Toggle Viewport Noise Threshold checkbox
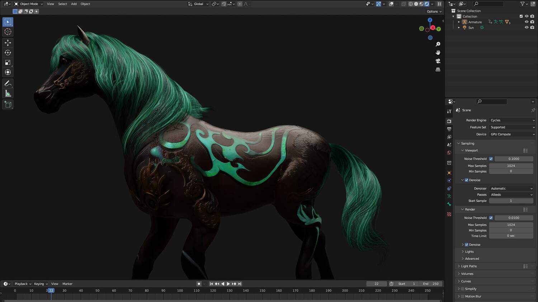 (491, 159)
